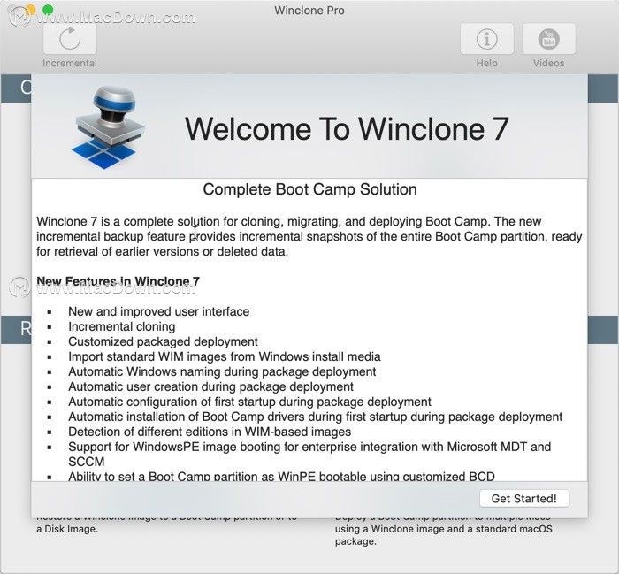Click 'Import standard WIM images' list item
619x574 pixels.
click(x=225, y=356)
